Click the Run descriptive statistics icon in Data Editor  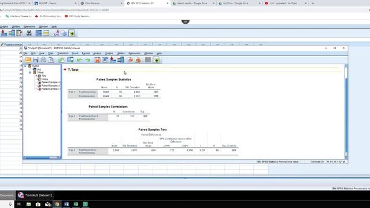[20, 33]
